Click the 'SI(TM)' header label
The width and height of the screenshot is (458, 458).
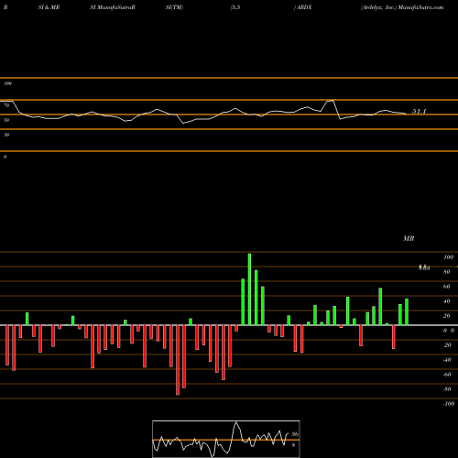tap(174, 7)
